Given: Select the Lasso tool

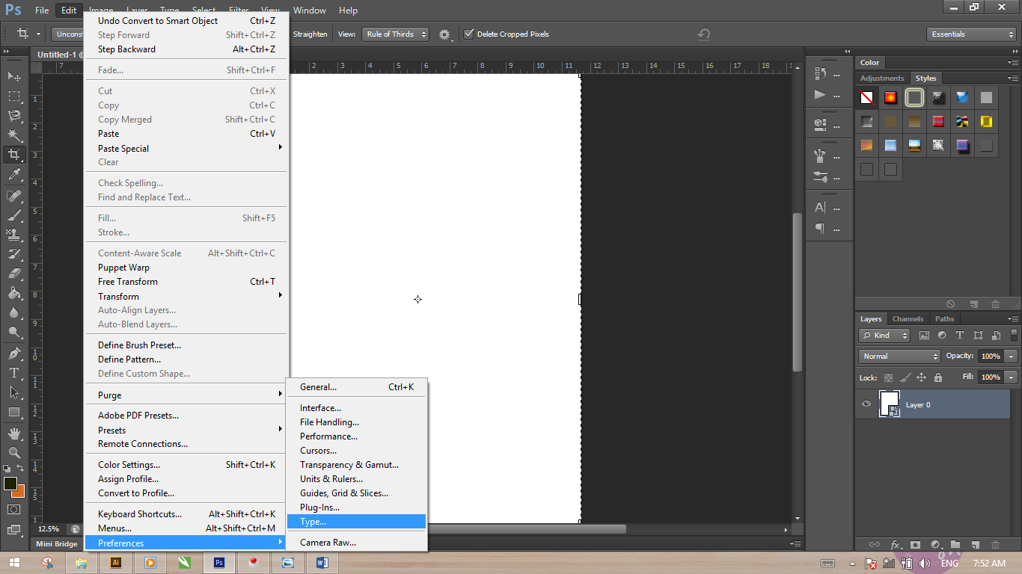Looking at the screenshot, I should 13,116.
